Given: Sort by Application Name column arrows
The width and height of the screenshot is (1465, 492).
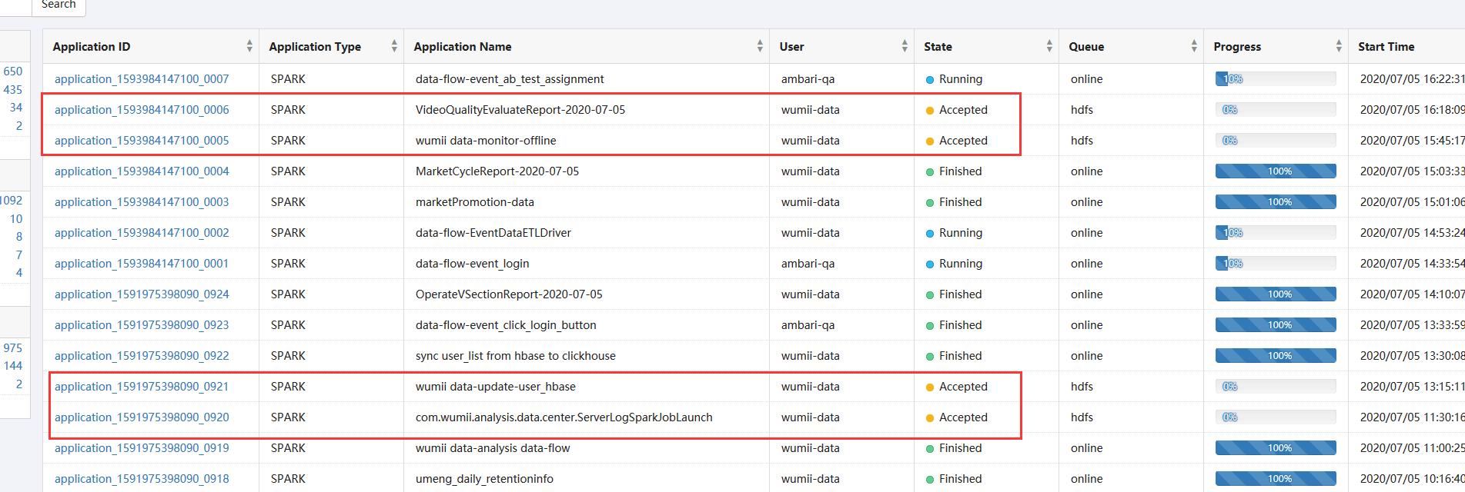Looking at the screenshot, I should coord(760,47).
